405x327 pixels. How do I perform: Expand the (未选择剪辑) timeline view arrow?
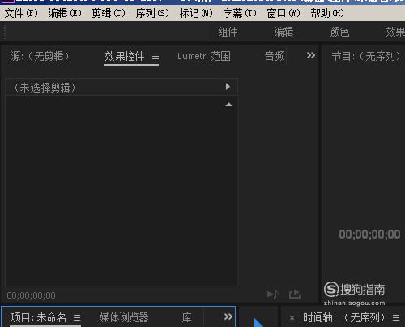click(x=228, y=87)
